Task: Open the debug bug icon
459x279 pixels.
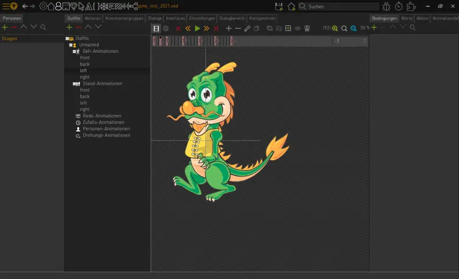Action: (x=386, y=6)
